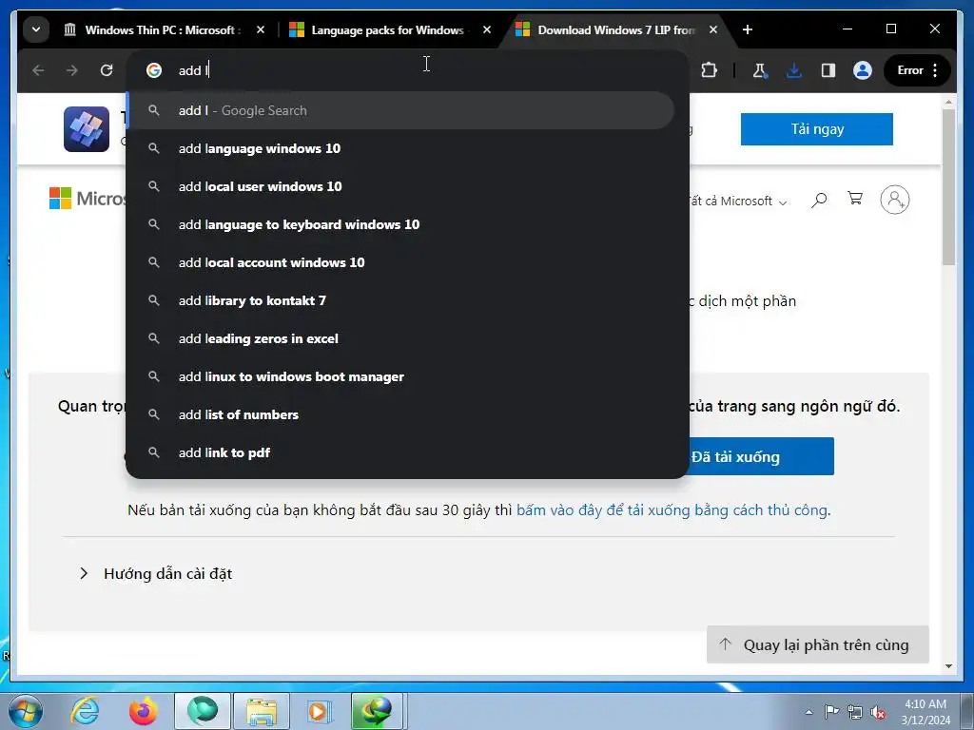
Task: Click the address bar text field
Action: [x=407, y=70]
